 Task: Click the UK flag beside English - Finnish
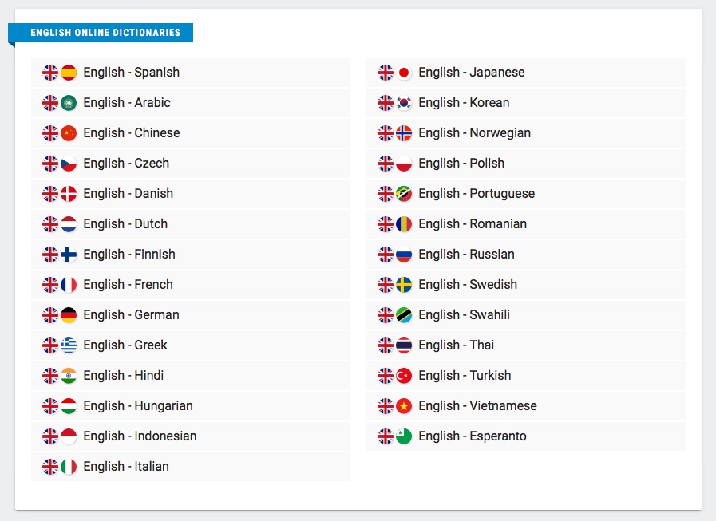50,255
